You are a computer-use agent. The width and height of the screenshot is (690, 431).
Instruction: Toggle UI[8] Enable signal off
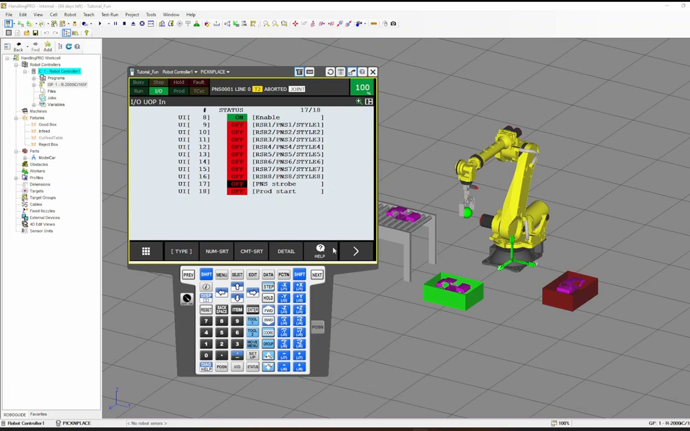coord(238,117)
